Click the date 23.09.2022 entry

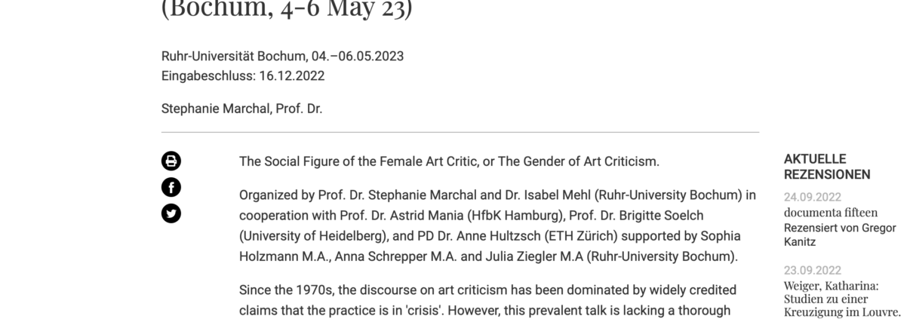[x=812, y=270]
